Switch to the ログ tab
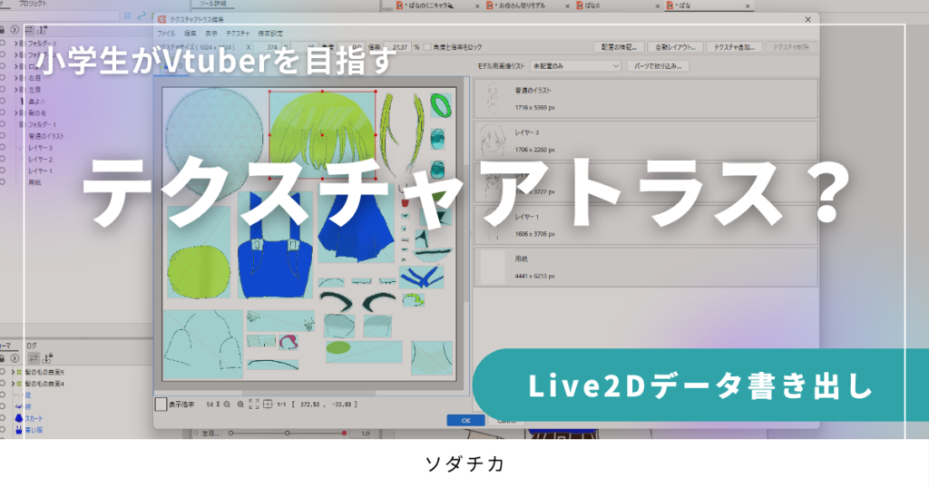 tap(32, 346)
